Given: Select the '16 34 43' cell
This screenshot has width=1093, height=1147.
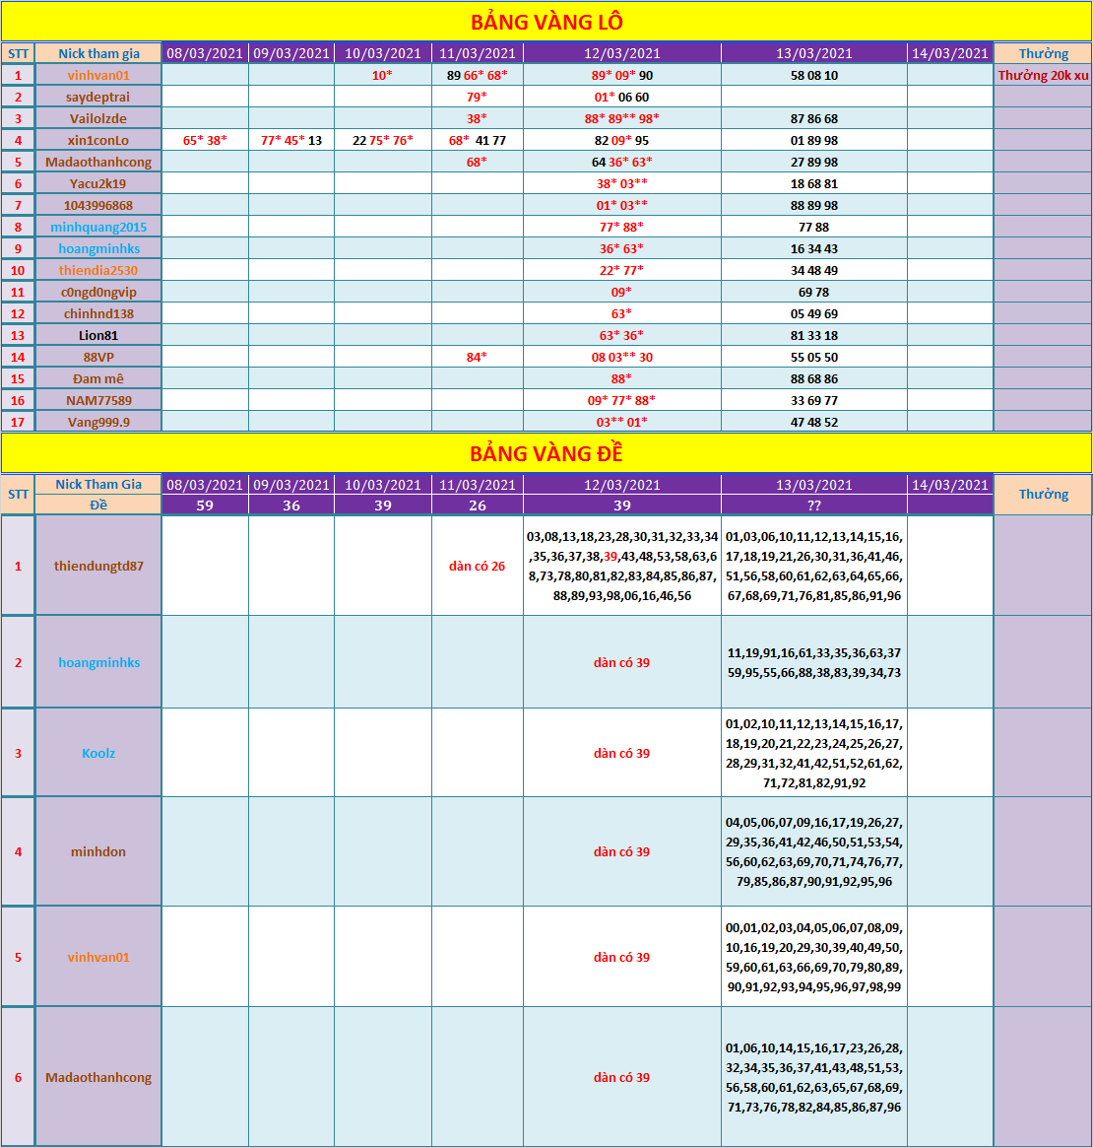Looking at the screenshot, I should point(813,248).
